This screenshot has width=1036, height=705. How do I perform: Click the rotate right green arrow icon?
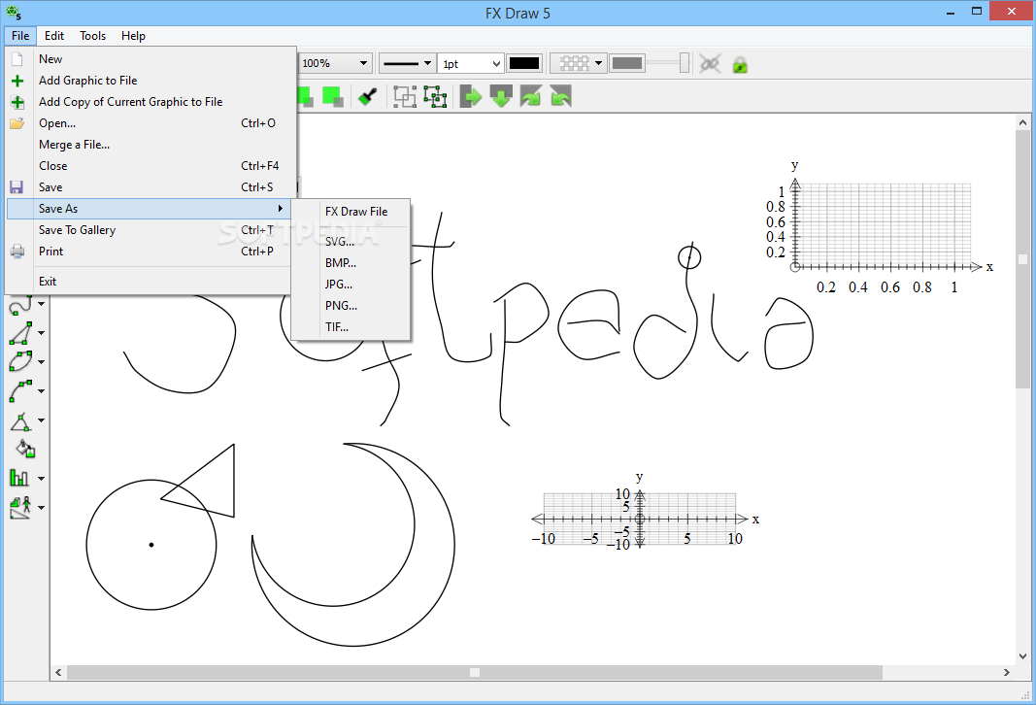[530, 96]
